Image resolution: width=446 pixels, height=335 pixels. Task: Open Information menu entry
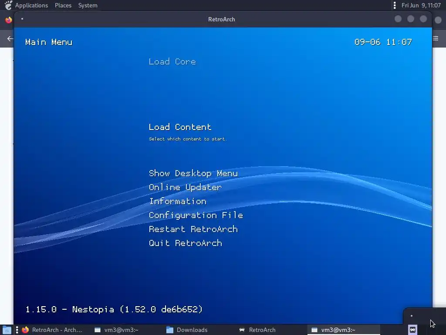pyautogui.click(x=178, y=201)
